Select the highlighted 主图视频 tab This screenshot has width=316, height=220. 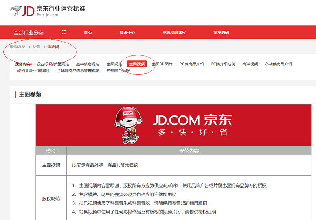pos(136,64)
